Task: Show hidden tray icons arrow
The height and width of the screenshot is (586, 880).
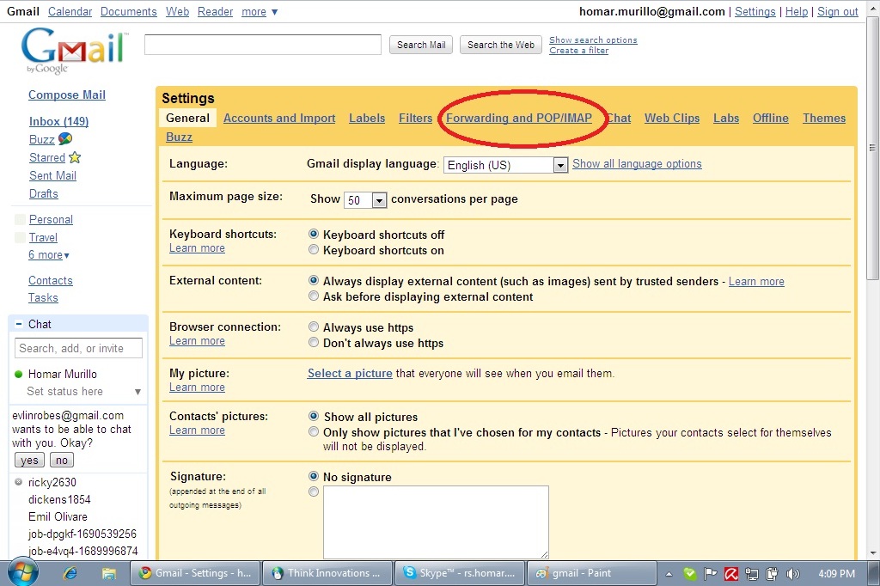Action: [x=669, y=574]
